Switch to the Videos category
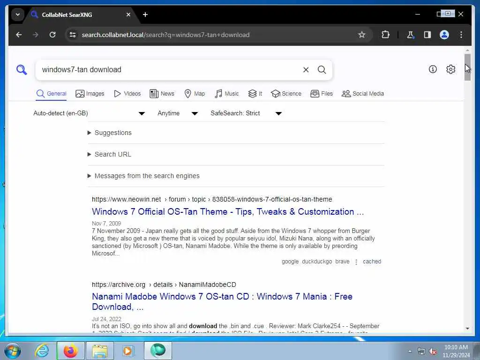The image size is (480, 360). (x=127, y=94)
